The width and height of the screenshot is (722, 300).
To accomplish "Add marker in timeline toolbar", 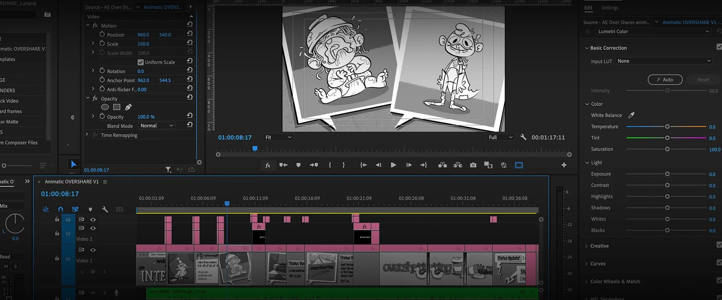I will pyautogui.click(x=90, y=209).
